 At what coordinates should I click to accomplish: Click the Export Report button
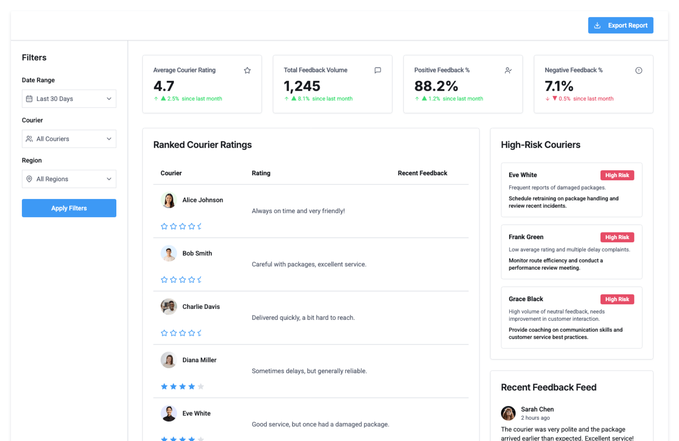click(621, 25)
